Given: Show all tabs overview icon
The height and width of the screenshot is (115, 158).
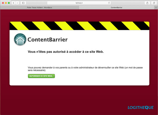Looking at the screenshot, I should pyautogui.click(x=154, y=3).
